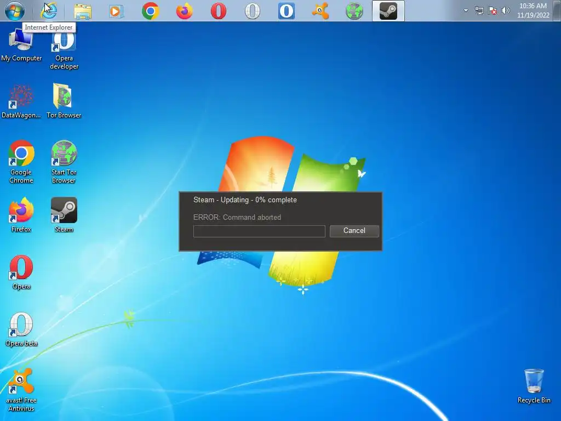Image resolution: width=561 pixels, height=421 pixels.
Task: Select the Tor Browser folder icon
Action: point(64,101)
